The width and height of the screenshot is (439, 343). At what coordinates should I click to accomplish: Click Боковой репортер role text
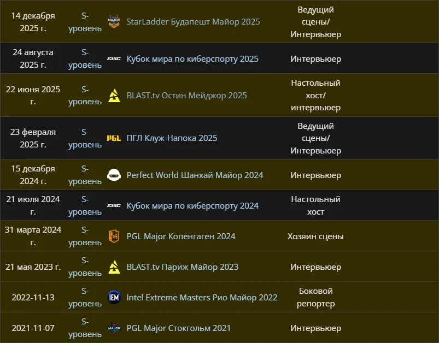tap(315, 298)
